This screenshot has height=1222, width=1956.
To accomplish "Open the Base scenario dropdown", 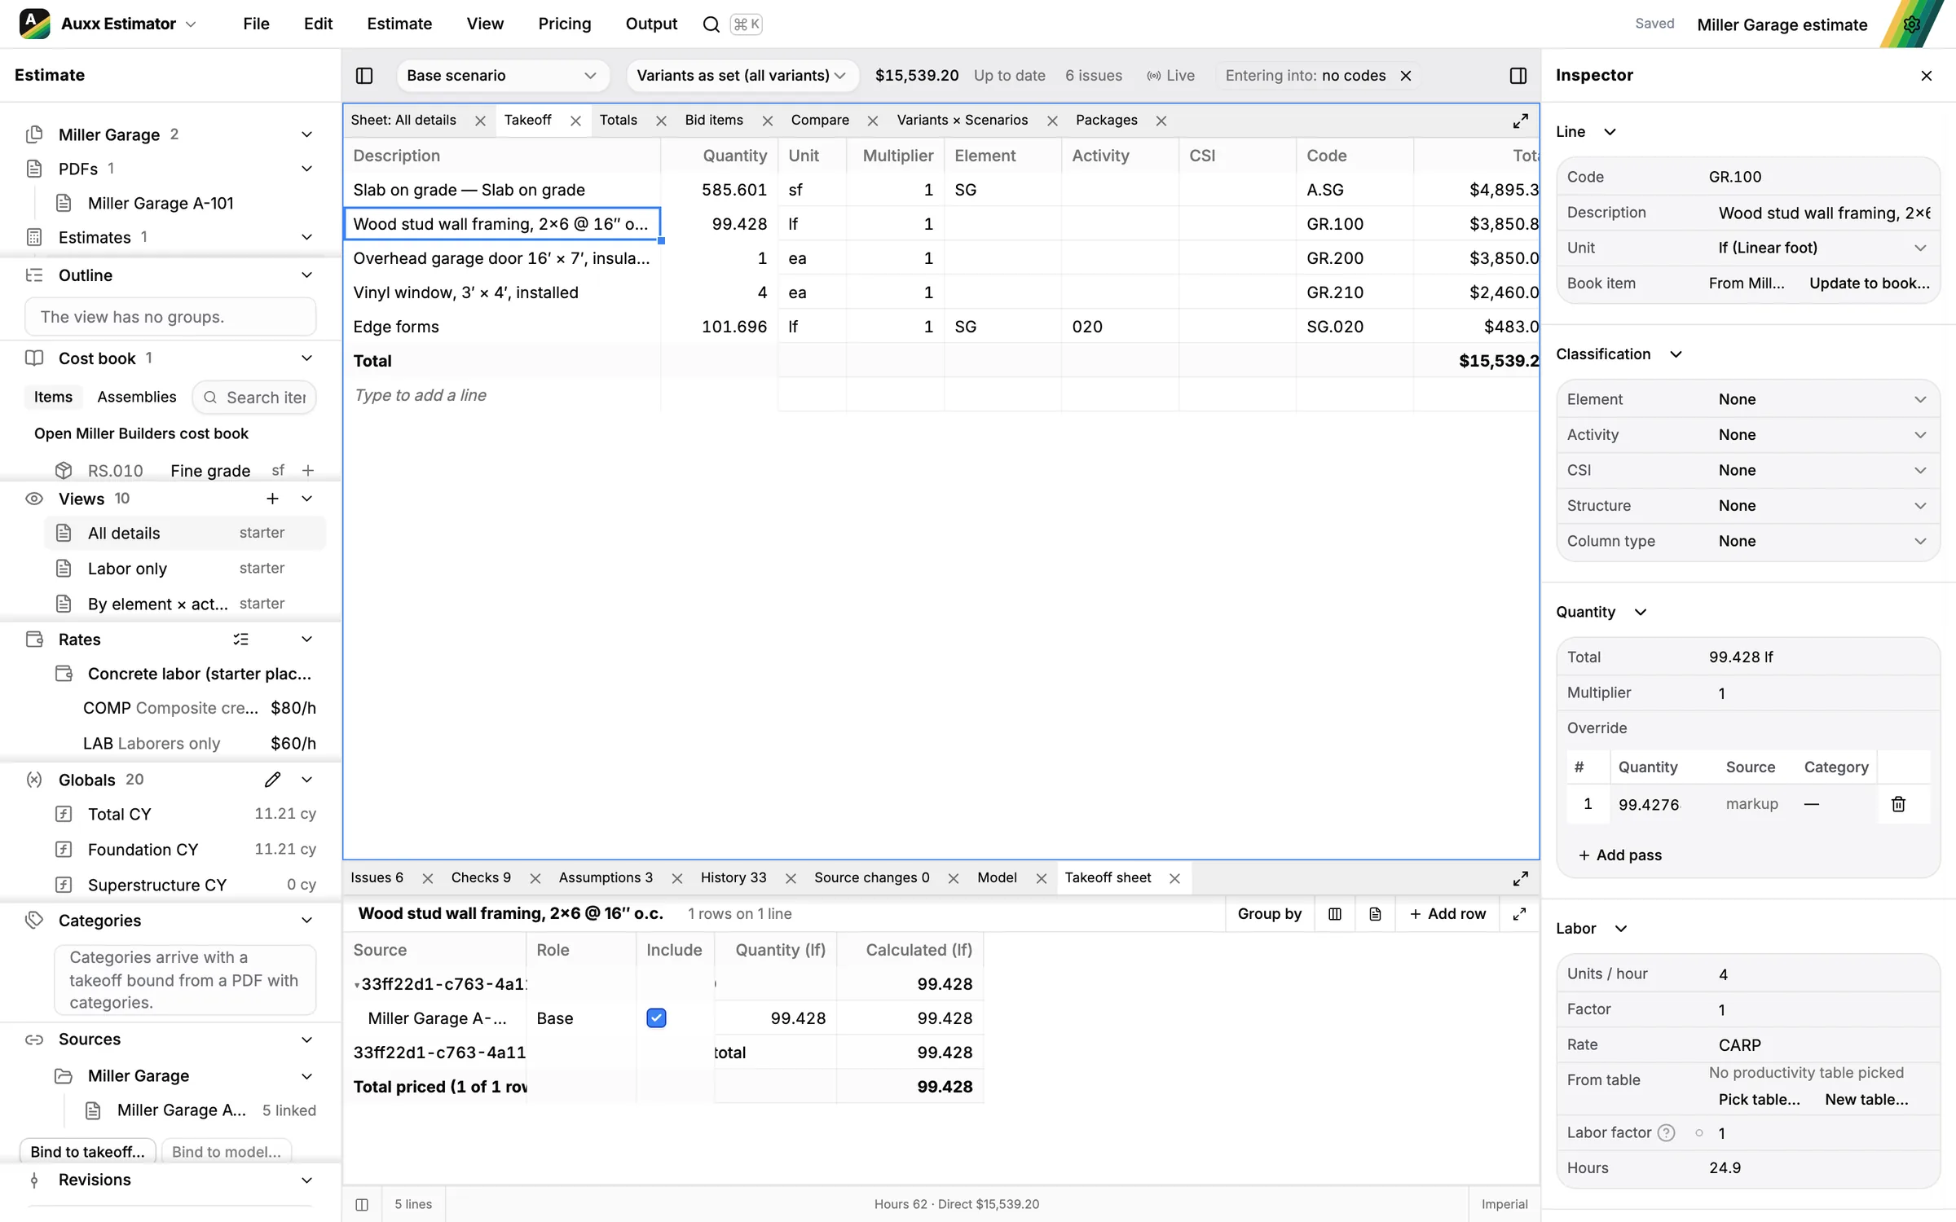I will click(x=502, y=76).
